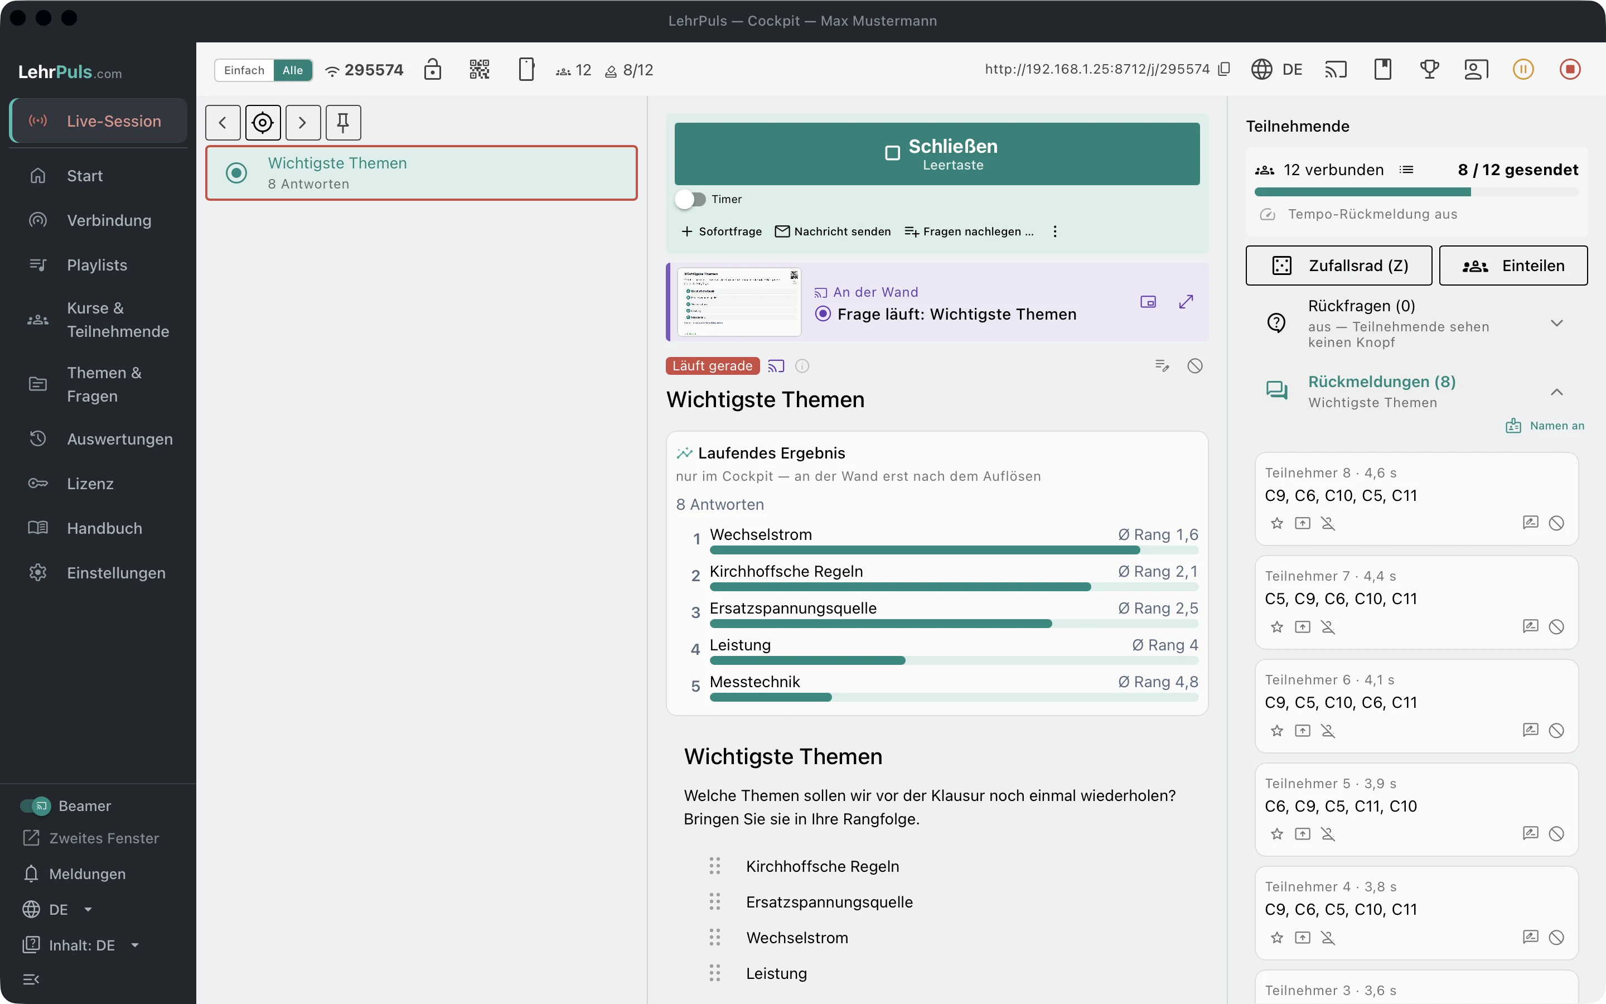Go to next question with right arrow
The width and height of the screenshot is (1606, 1004).
[303, 122]
